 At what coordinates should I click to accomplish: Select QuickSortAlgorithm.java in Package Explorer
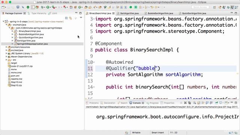tap(31, 37)
